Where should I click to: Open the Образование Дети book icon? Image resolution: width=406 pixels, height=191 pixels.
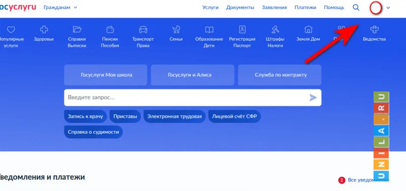[209, 29]
